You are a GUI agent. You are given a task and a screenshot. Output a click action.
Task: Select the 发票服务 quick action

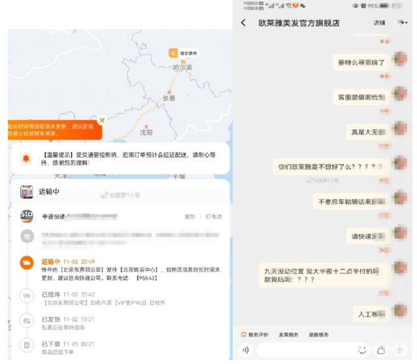point(289,335)
